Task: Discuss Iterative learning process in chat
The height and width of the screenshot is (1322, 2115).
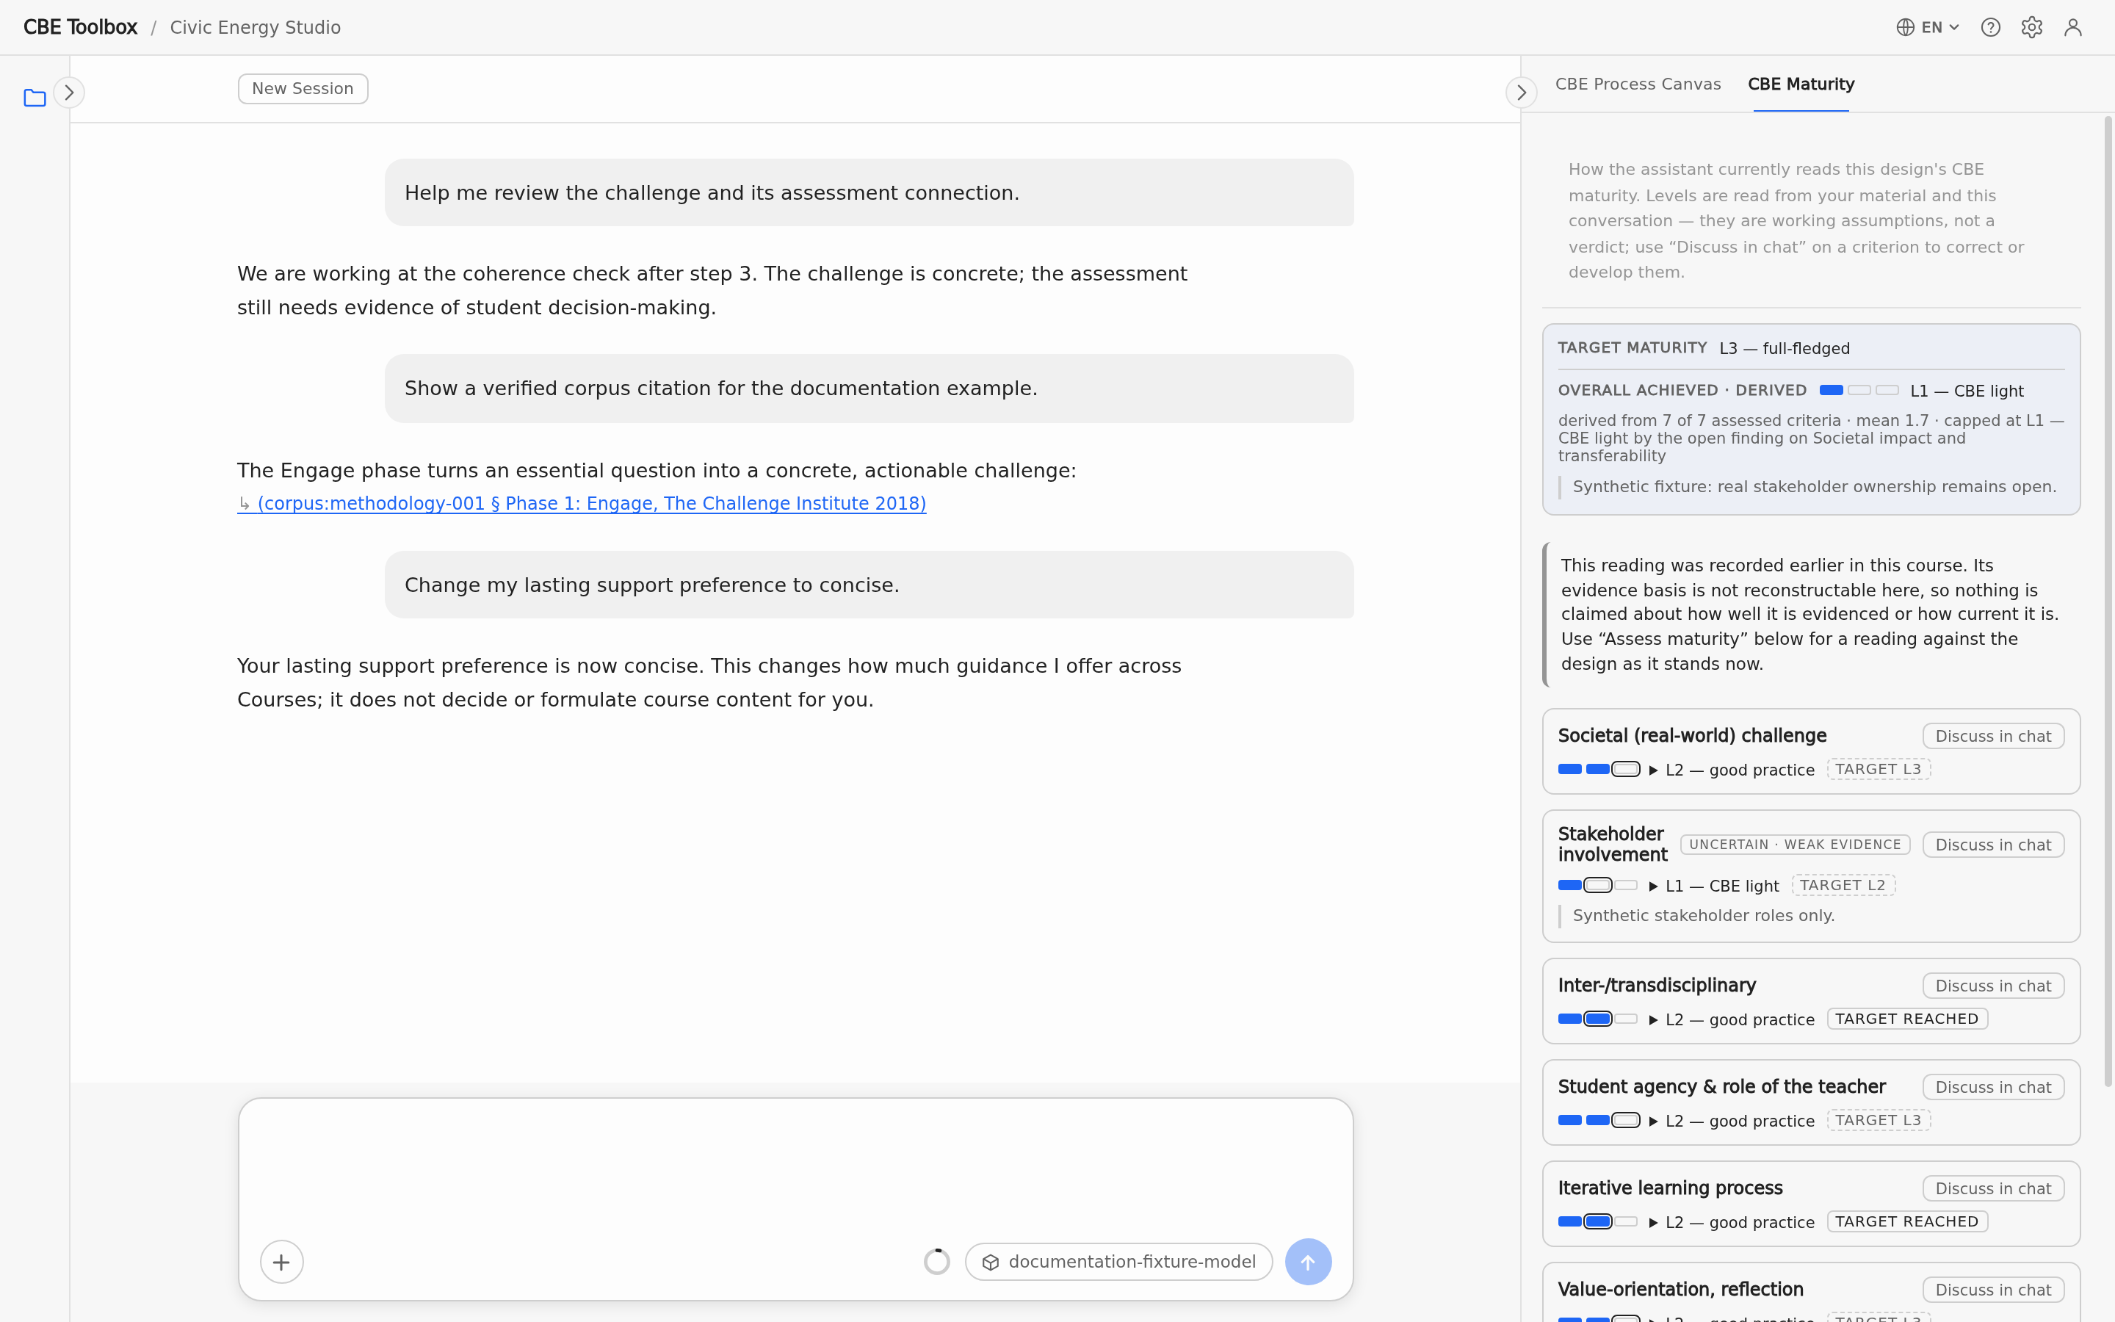Action: point(1992,1188)
